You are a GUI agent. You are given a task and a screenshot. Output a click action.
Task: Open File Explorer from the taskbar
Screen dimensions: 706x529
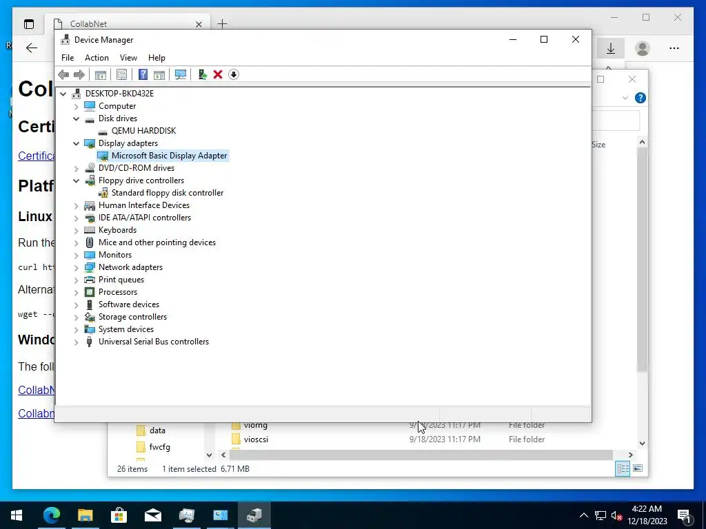[x=85, y=515]
